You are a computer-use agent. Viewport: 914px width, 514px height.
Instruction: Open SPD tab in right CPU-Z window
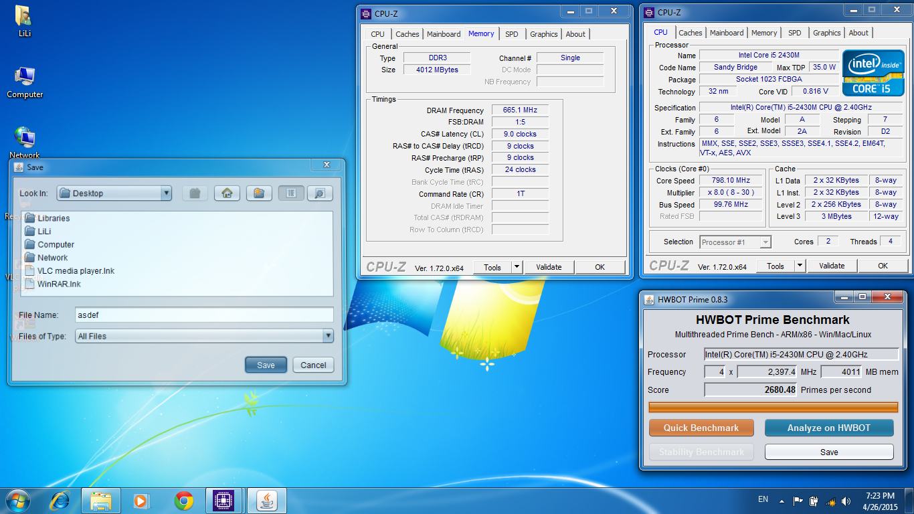click(795, 33)
